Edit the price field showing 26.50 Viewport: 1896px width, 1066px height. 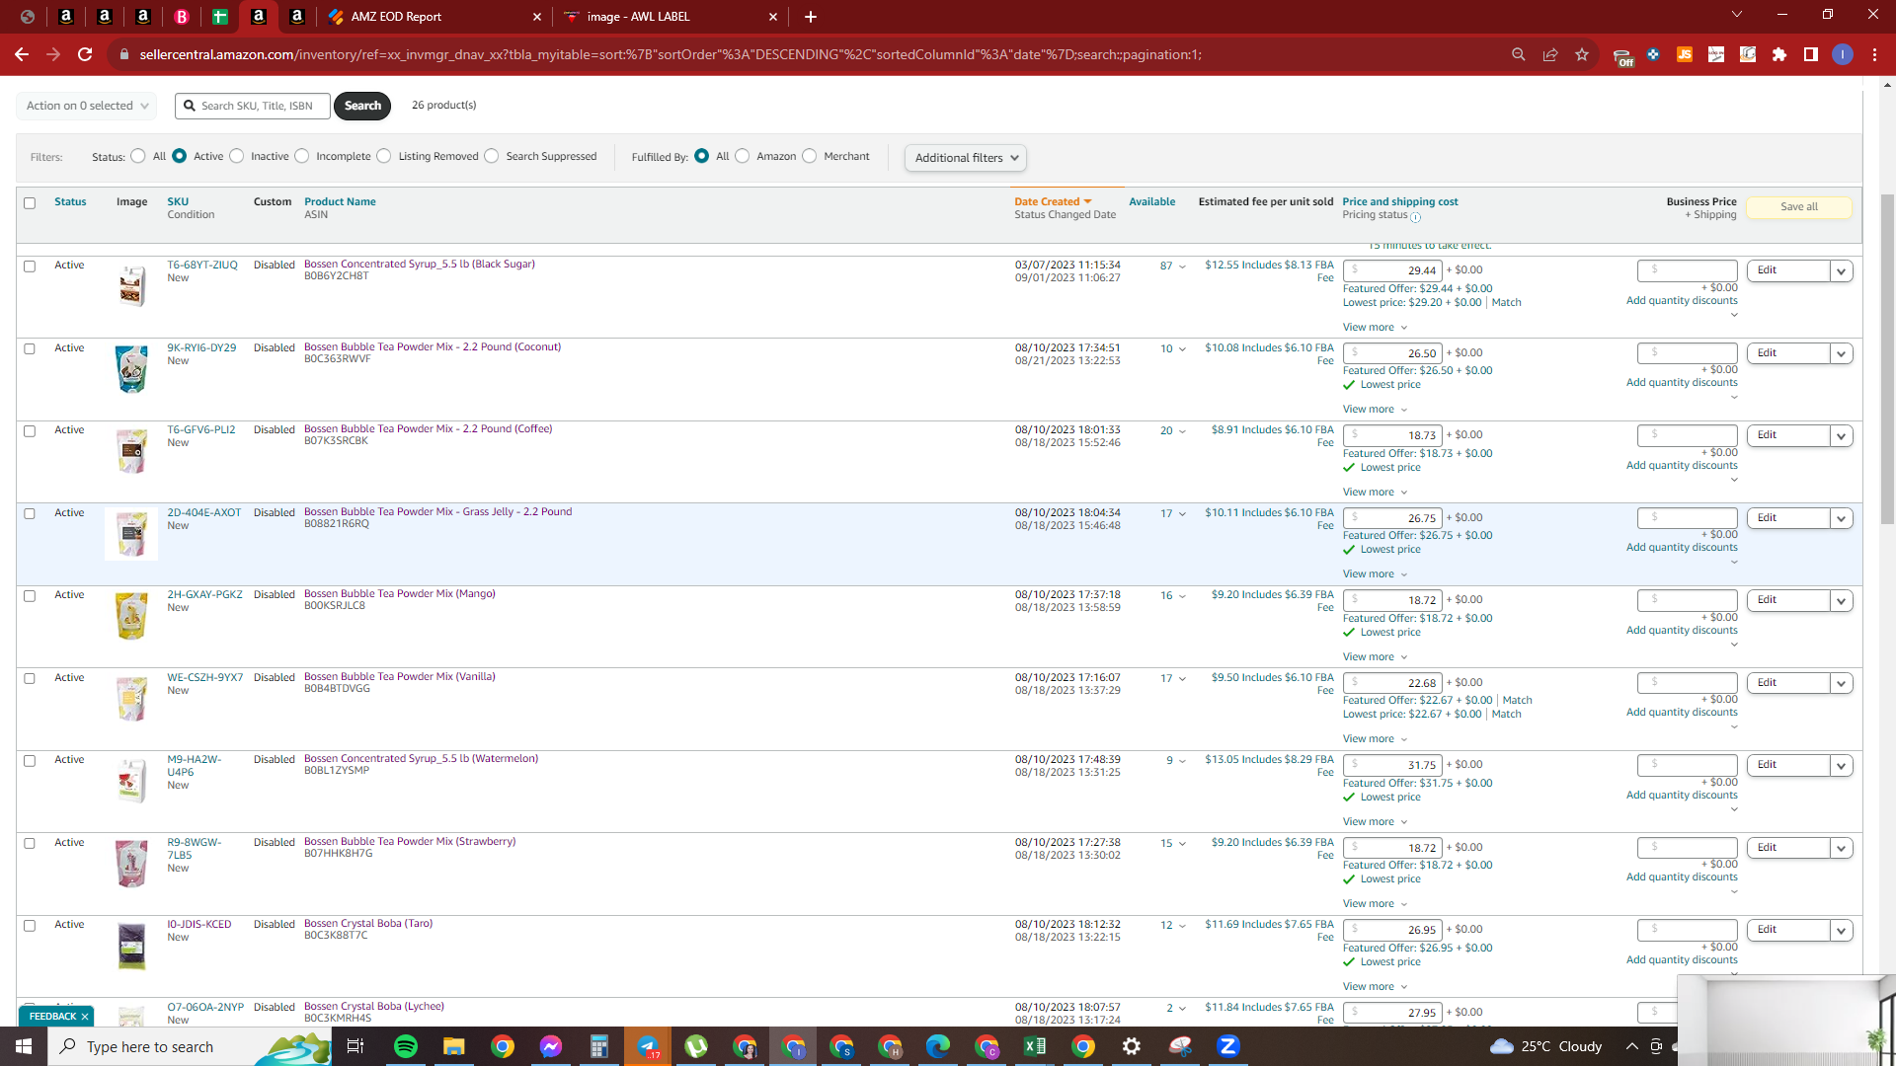coord(1392,353)
